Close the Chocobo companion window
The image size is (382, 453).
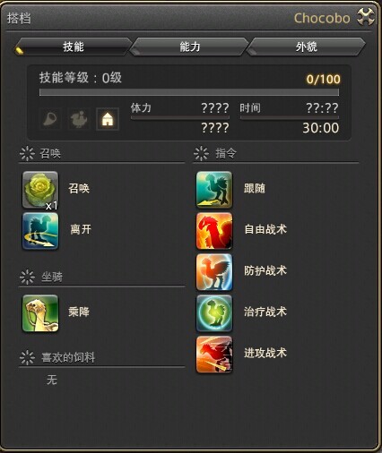coord(366,17)
